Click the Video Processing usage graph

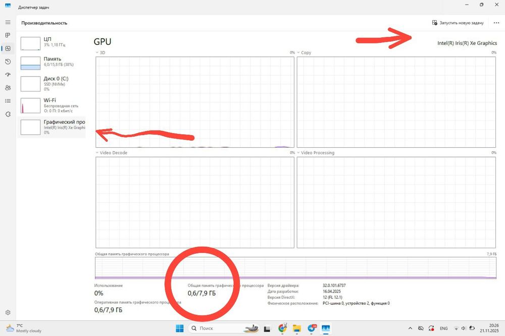coord(396,202)
